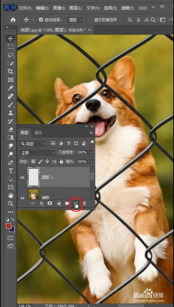Select the Rectangle shape tool

point(10,187)
